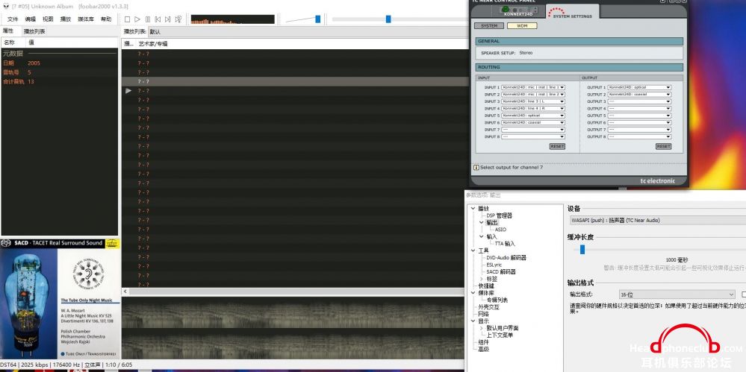Stop playback in foobar2000 toolbar

tap(127, 19)
